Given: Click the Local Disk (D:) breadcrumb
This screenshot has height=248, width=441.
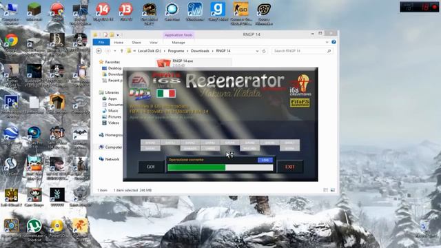Looking at the screenshot, I should tap(150, 51).
